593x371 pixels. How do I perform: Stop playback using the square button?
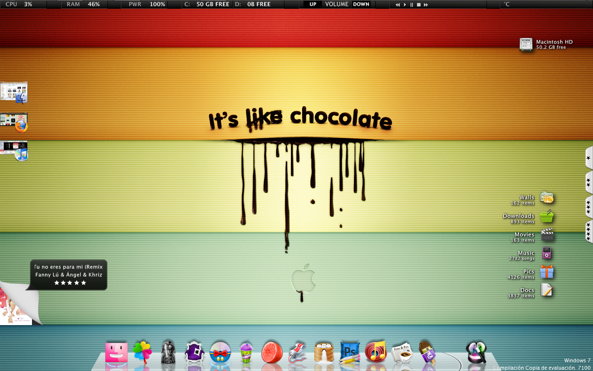(418, 5)
